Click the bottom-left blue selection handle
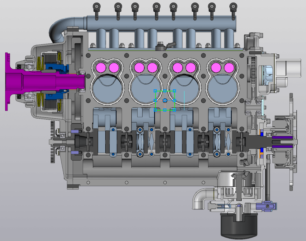The height and width of the screenshot is (241, 306). (155, 110)
